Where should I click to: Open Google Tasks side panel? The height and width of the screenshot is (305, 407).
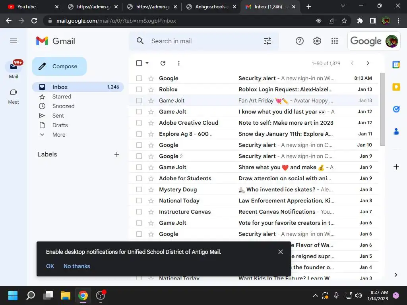pyautogui.click(x=396, y=109)
